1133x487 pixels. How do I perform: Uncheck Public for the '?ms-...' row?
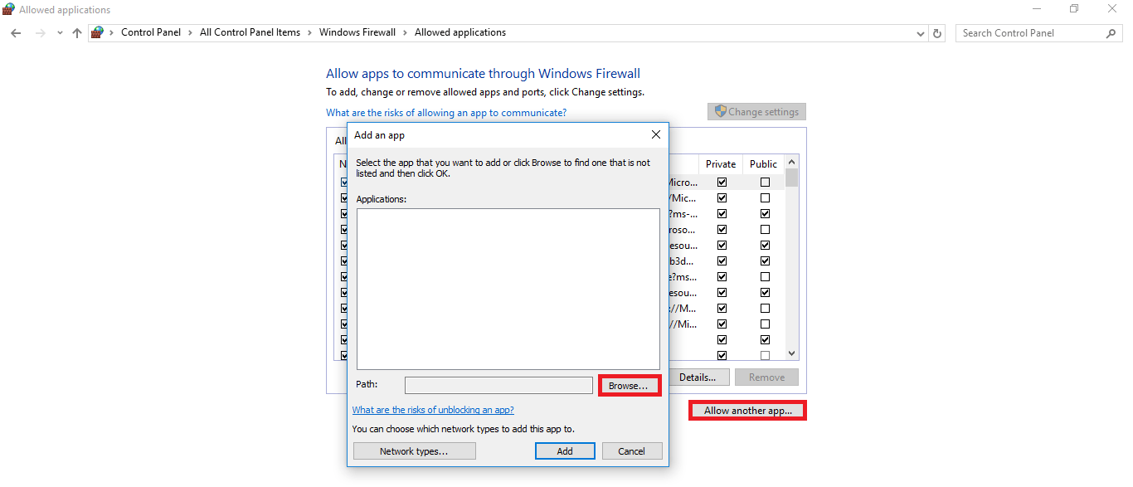click(765, 214)
